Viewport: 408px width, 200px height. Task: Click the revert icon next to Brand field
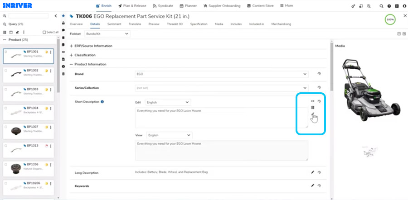click(319, 74)
